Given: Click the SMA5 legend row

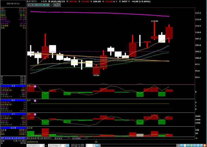Looking at the screenshot, I should tap(13, 9).
